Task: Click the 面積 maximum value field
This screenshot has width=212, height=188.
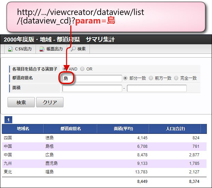Action: coord(157,88)
